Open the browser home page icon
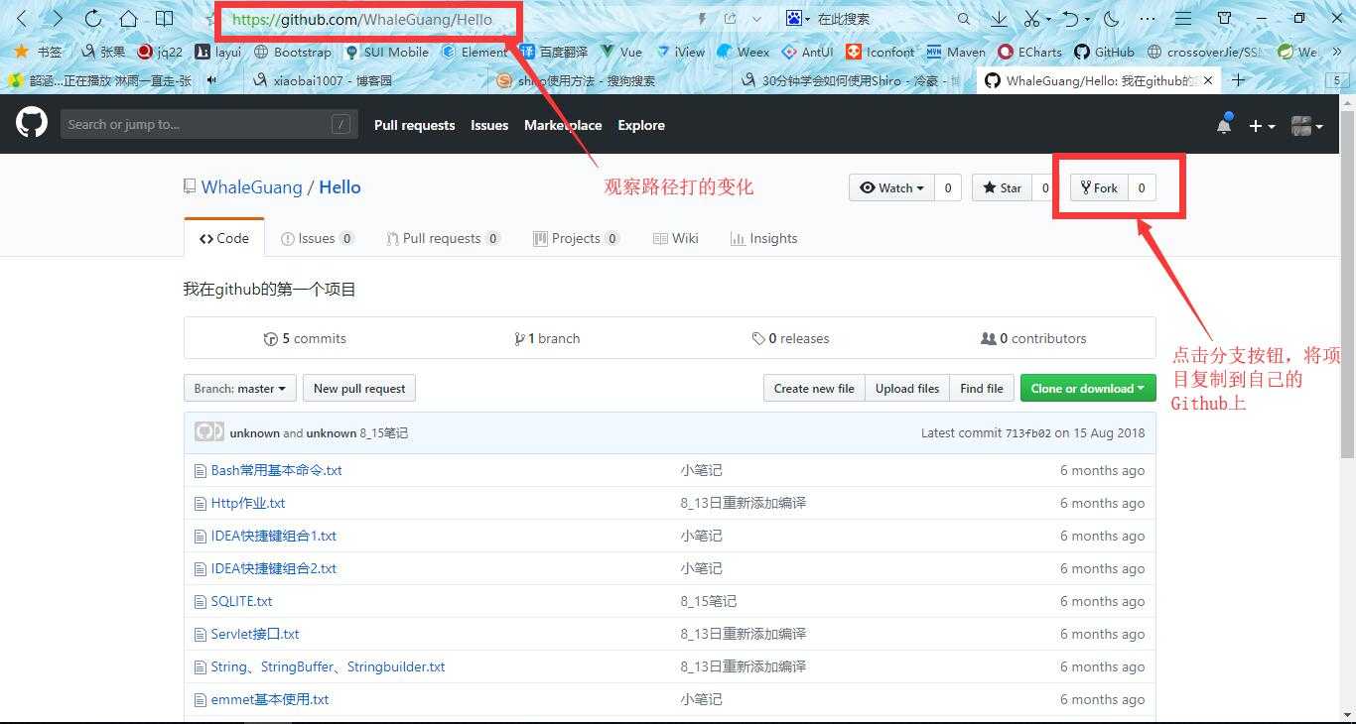The image size is (1356, 724). [128, 19]
